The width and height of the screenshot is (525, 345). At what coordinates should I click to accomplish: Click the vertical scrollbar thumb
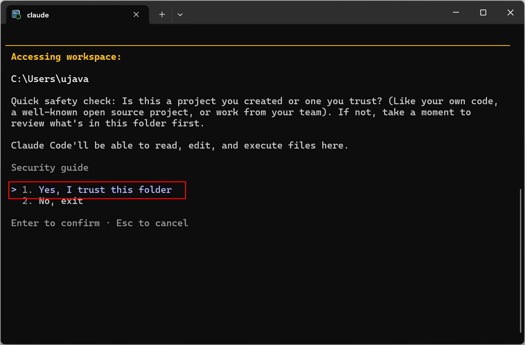tap(521, 261)
